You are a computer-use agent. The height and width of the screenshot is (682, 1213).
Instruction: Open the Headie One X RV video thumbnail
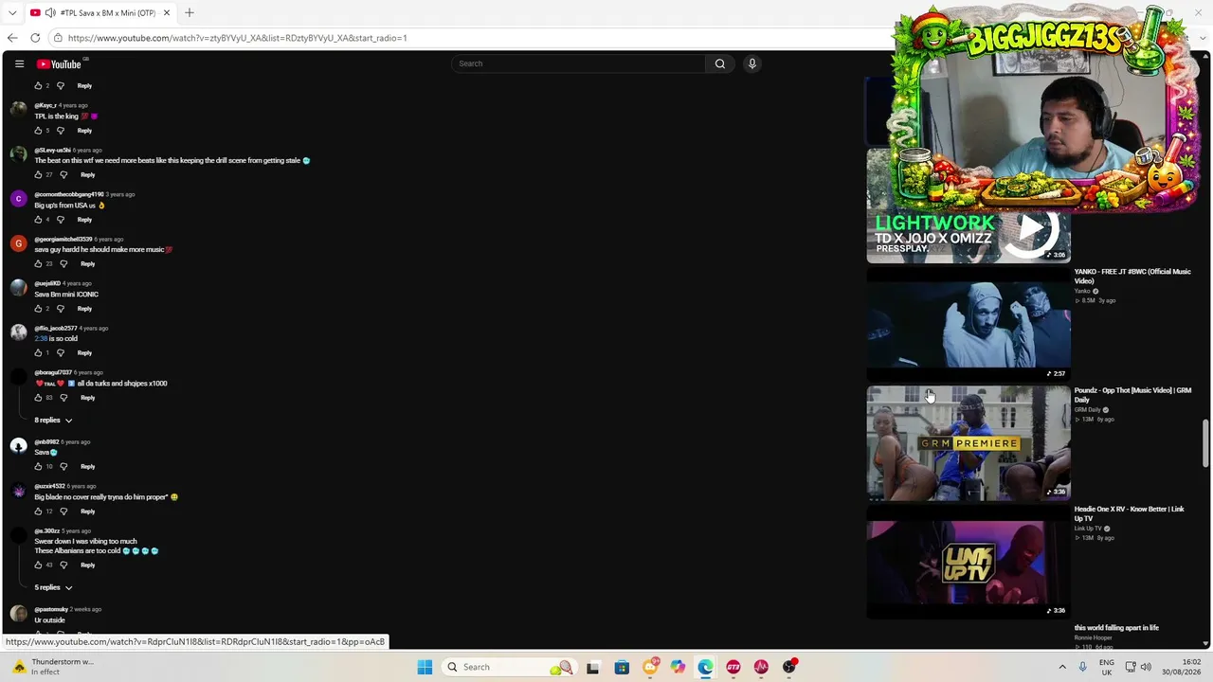969,561
